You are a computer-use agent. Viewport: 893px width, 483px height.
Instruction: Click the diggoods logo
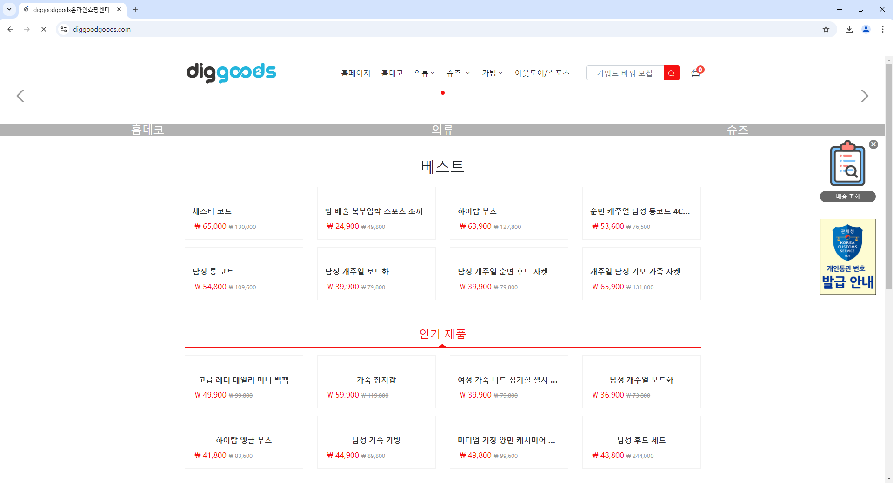click(231, 72)
